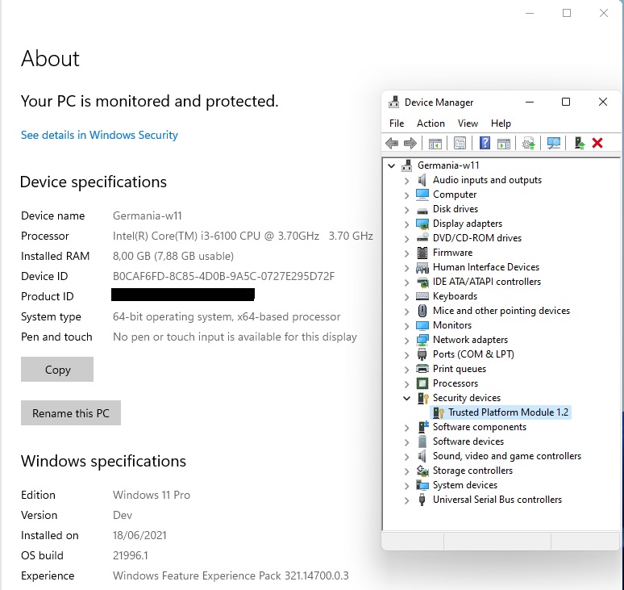Click the Forward arrow in Device Manager toolbar
The image size is (624, 590).
(410, 143)
